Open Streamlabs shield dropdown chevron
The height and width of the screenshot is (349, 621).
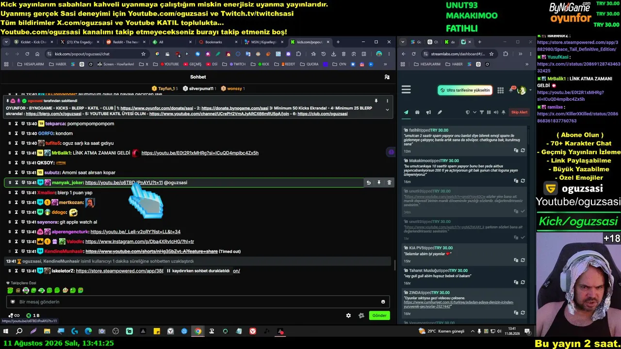474,112
